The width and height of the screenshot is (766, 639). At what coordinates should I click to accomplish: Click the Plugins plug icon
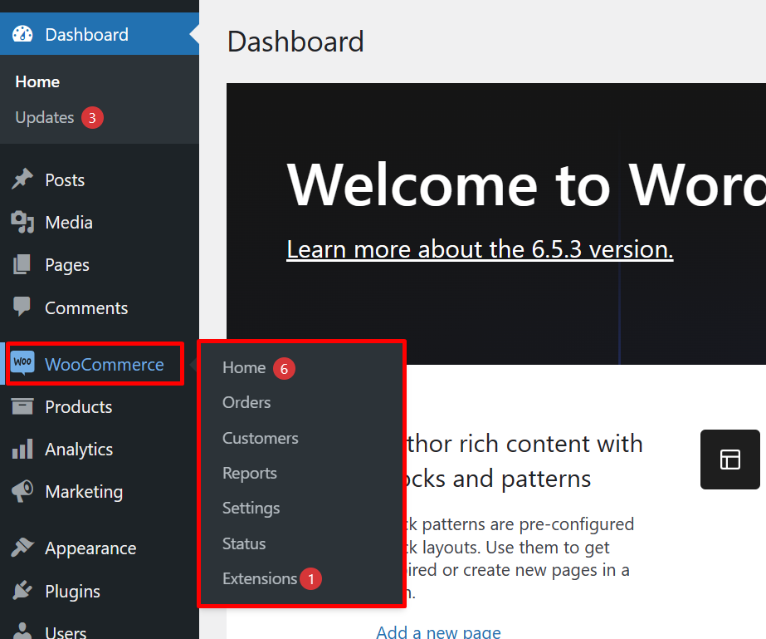(22, 590)
